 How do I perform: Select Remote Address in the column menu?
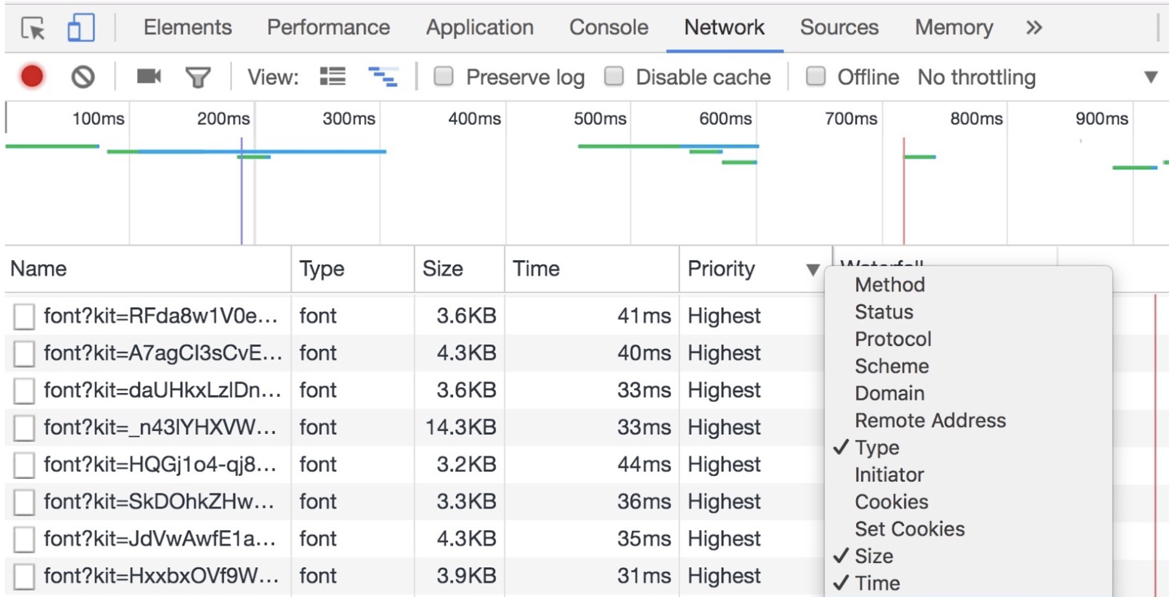(930, 420)
